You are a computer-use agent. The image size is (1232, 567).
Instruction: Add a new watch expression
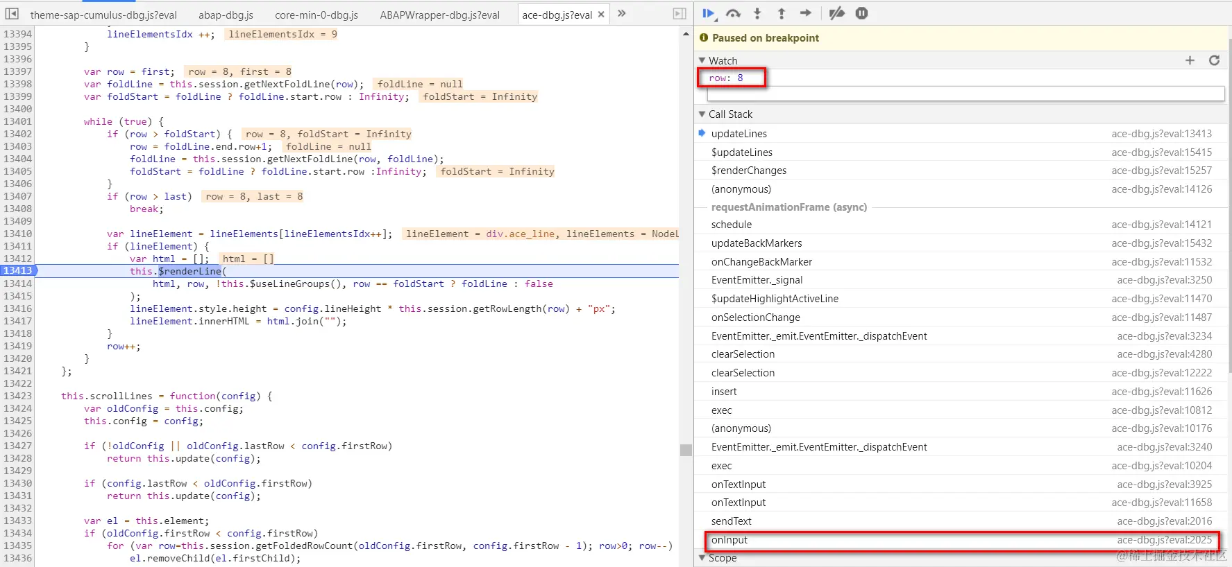(x=1190, y=60)
